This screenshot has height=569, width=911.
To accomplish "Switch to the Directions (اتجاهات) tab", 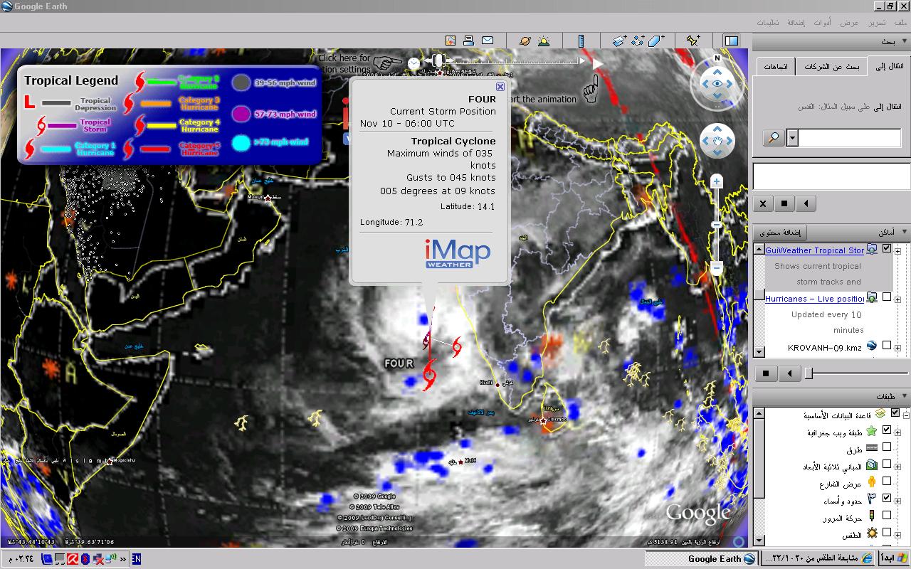I will (x=775, y=66).
